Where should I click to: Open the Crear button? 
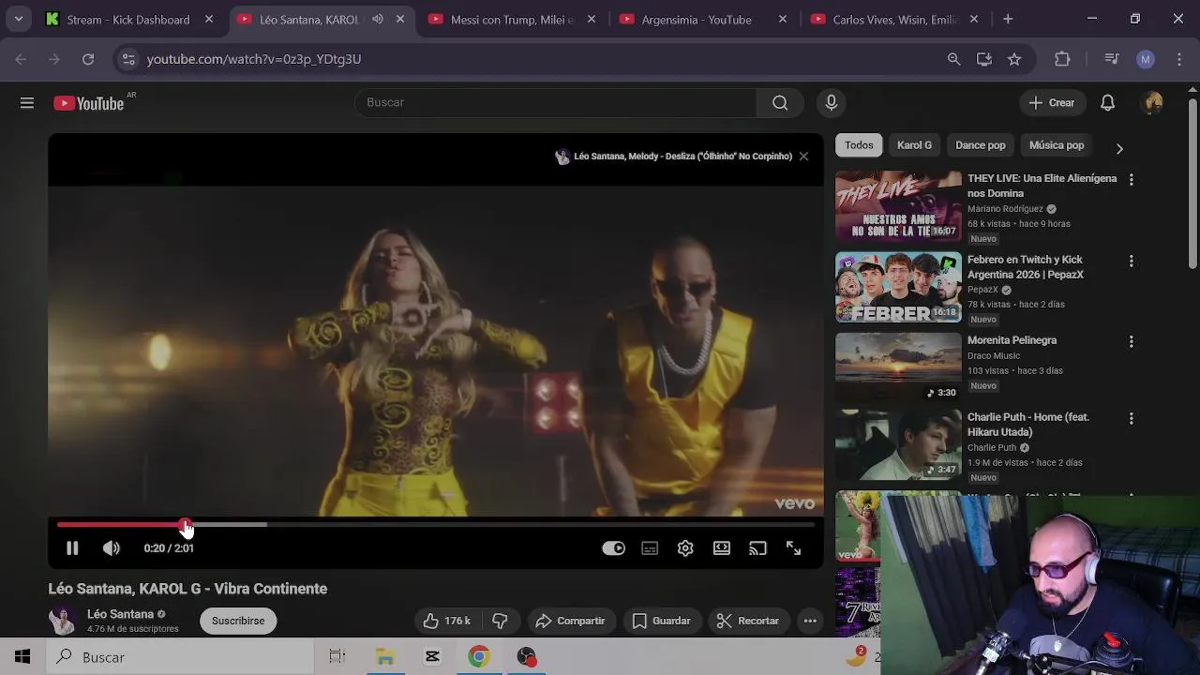click(x=1052, y=103)
